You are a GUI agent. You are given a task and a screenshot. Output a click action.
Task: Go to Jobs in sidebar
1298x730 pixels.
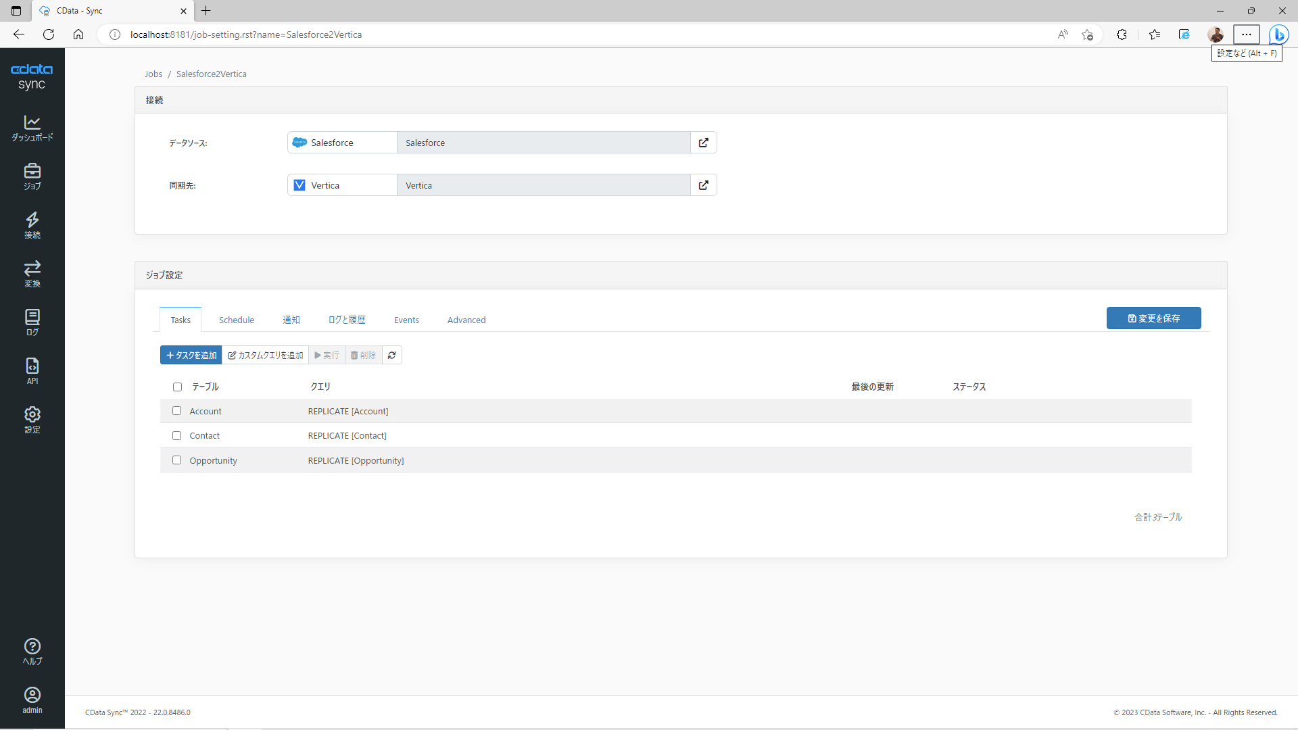32,176
